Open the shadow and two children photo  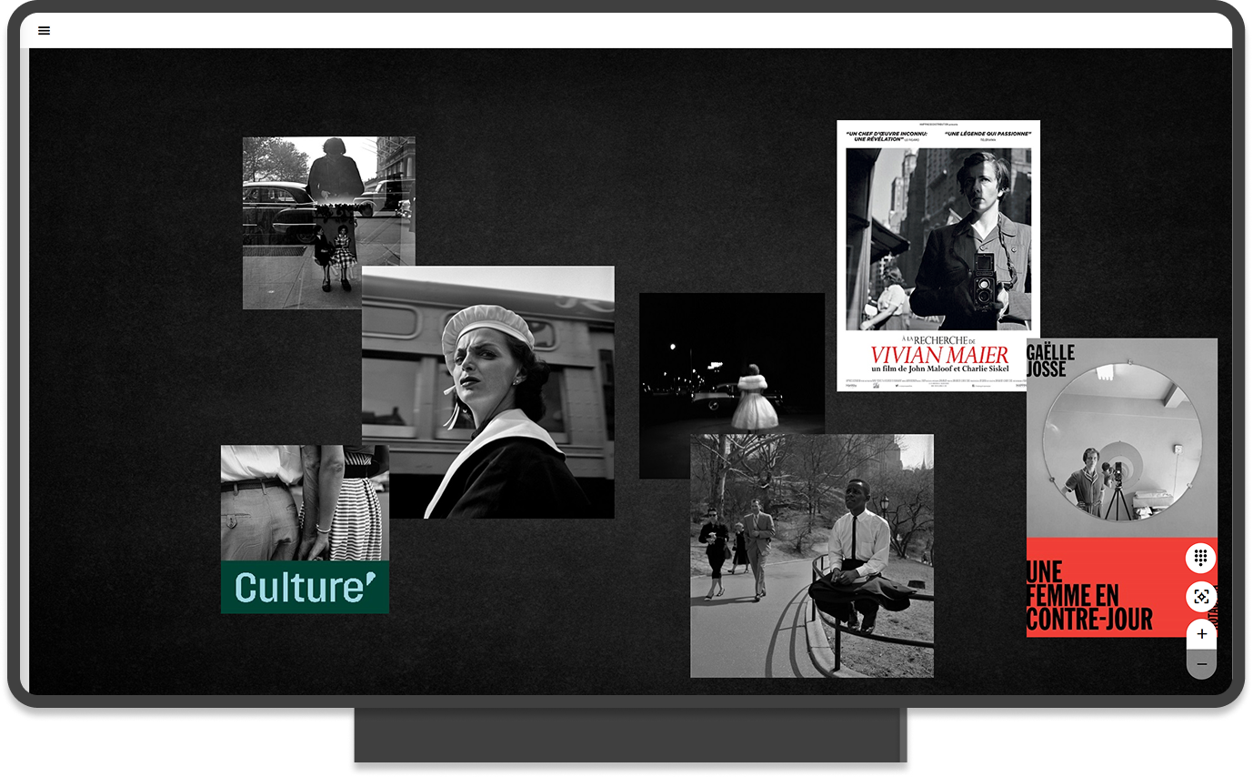point(328,223)
